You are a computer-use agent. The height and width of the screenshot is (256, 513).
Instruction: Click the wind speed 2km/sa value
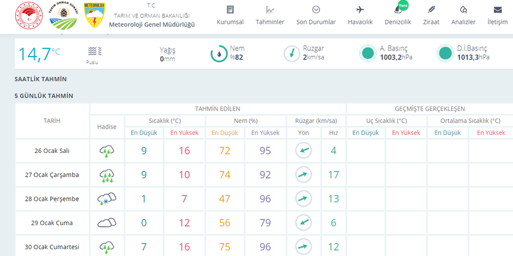314,58
